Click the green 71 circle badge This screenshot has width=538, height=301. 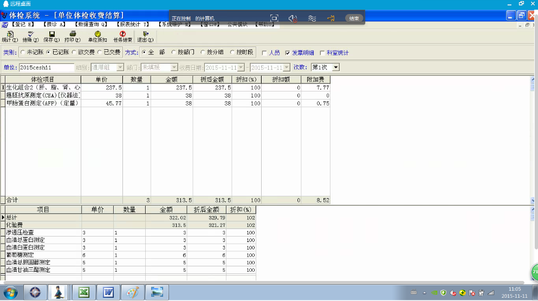click(x=535, y=272)
